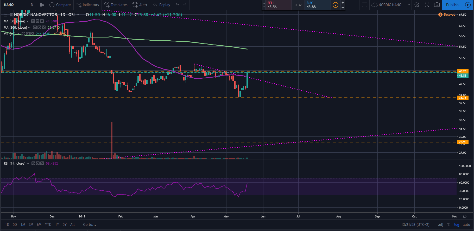Select the 5Y time range

tap(65, 224)
